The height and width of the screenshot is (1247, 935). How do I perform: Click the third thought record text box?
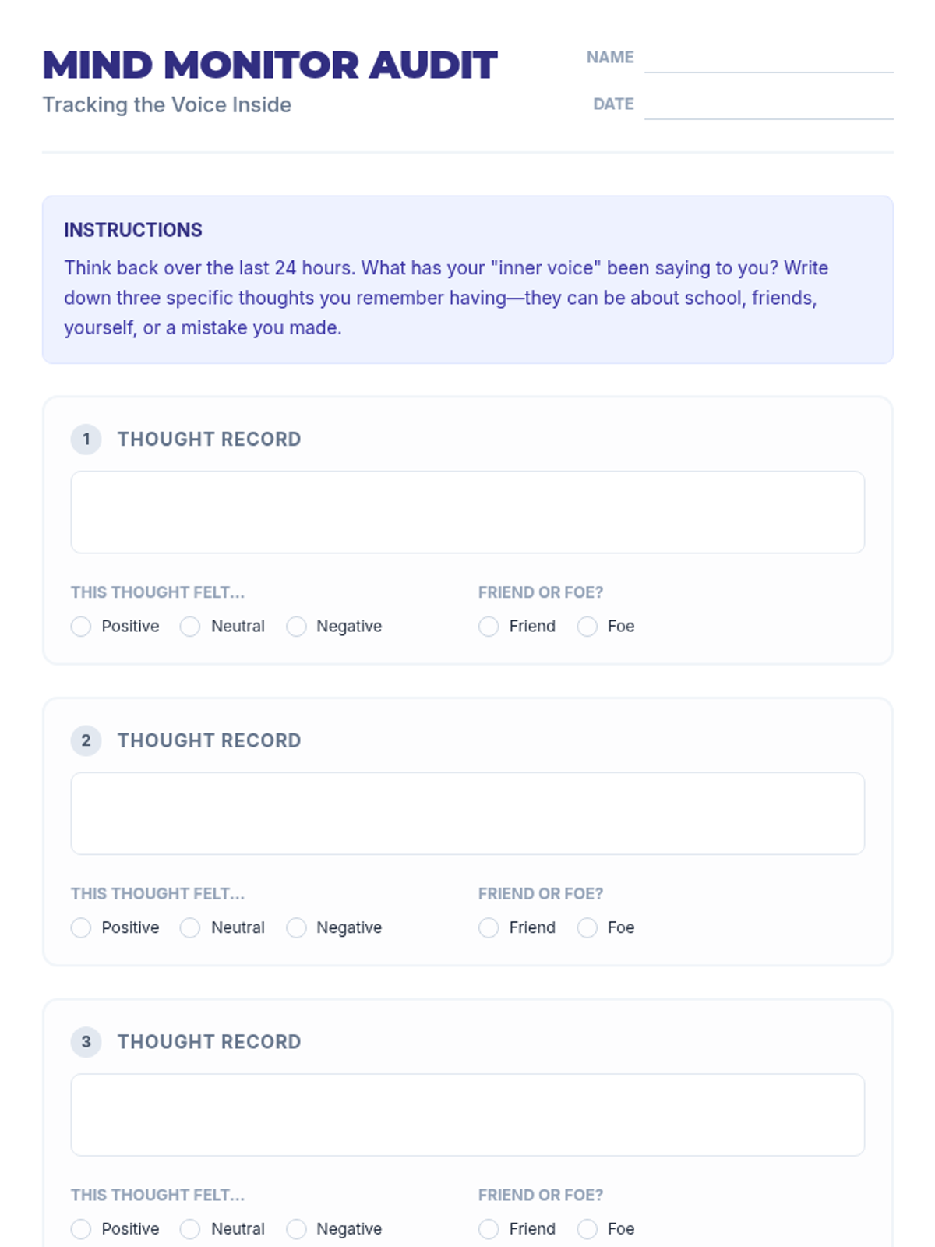point(467,1115)
